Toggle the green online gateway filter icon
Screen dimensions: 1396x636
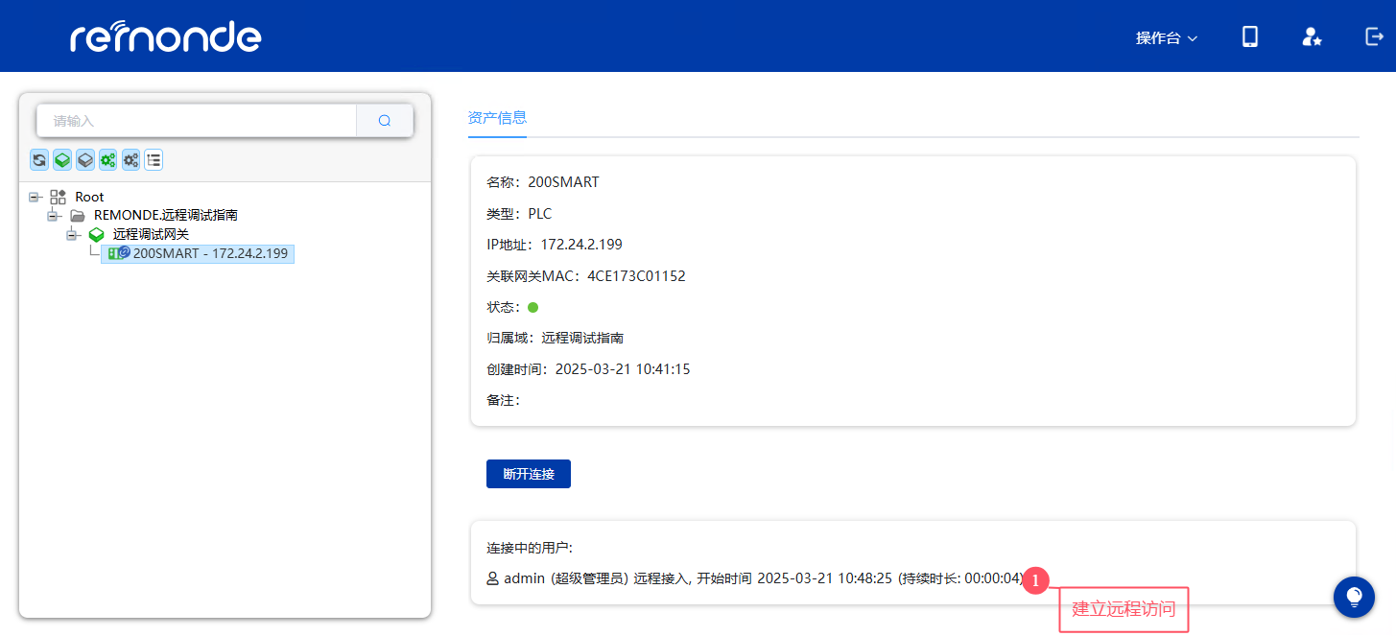[62, 160]
